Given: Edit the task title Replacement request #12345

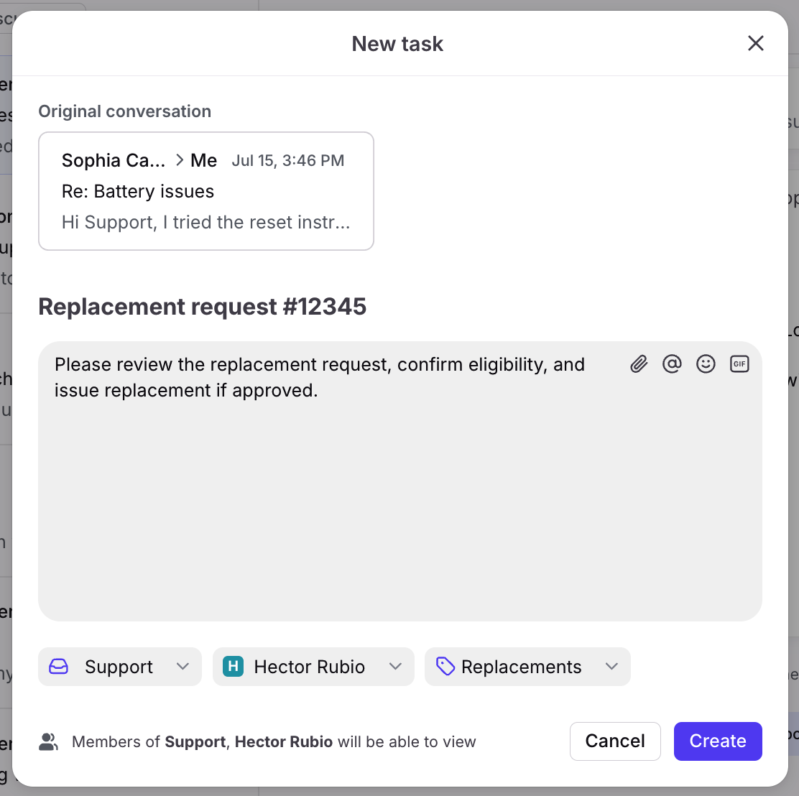Looking at the screenshot, I should 203,307.
